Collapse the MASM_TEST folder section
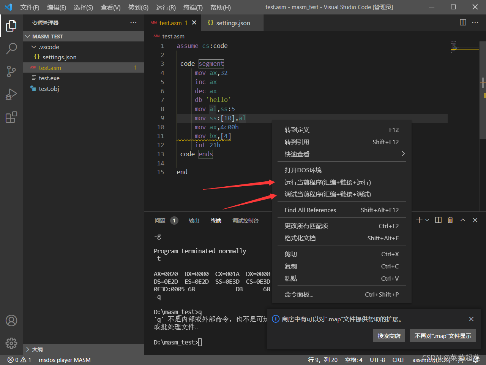 click(x=84, y=36)
